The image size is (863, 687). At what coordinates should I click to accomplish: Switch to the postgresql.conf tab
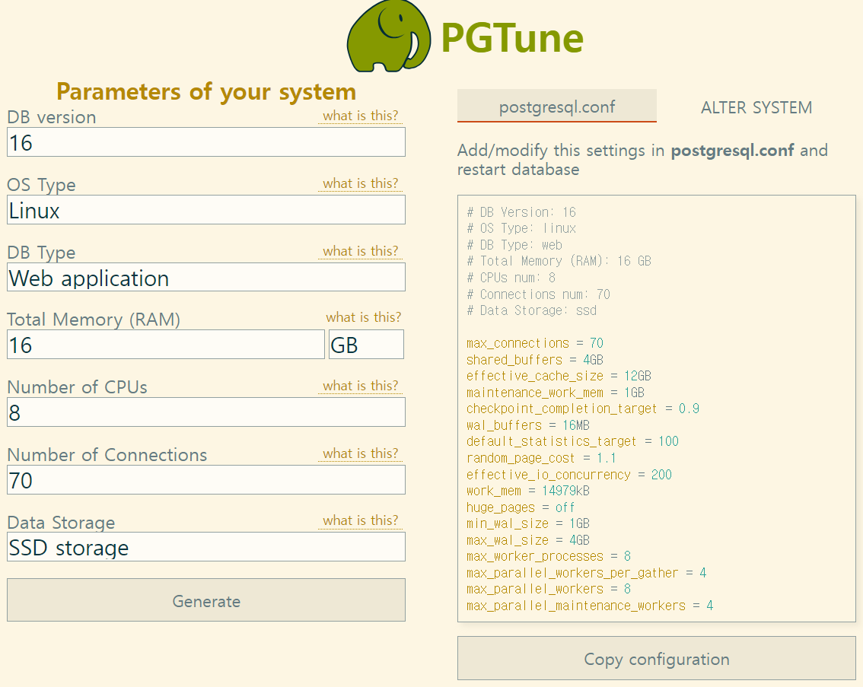click(x=557, y=107)
